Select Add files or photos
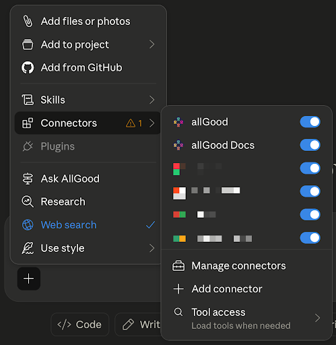Screen dimensions: 336x345 pyautogui.click(x=88, y=22)
